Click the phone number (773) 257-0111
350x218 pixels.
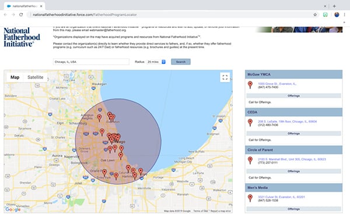[x=268, y=163]
